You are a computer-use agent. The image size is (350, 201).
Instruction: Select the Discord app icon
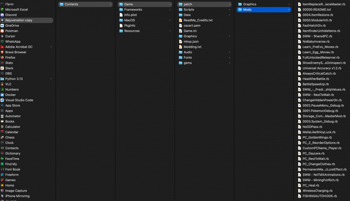tap(2, 15)
